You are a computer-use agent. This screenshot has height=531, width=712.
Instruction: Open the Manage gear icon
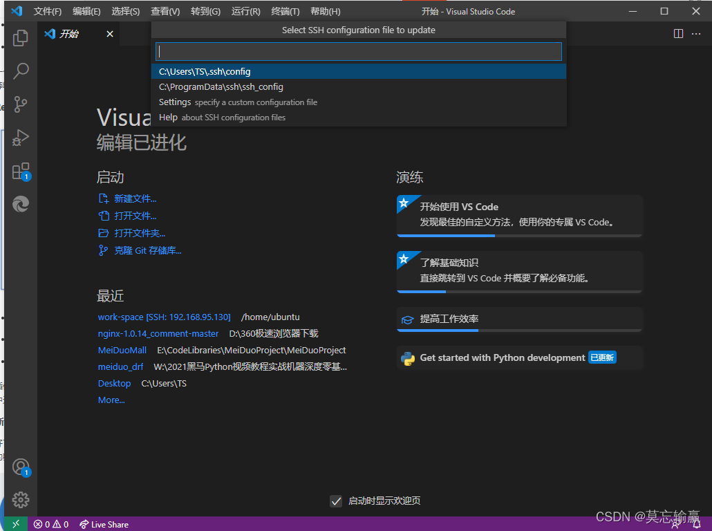pos(21,500)
